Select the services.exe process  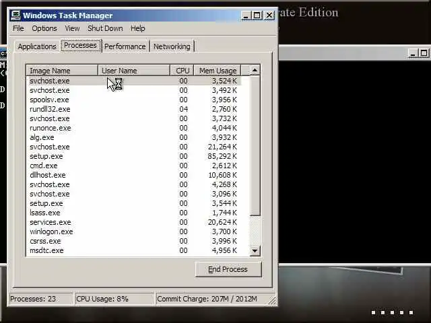[133, 222]
